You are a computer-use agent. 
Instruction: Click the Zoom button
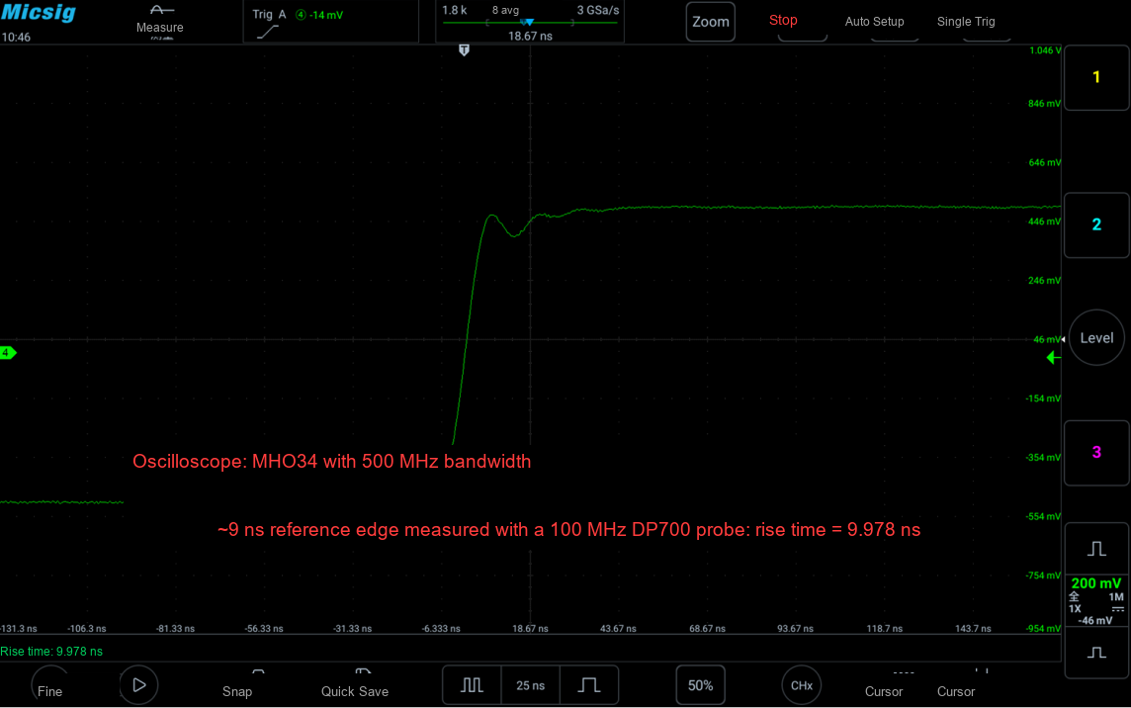[x=711, y=23]
